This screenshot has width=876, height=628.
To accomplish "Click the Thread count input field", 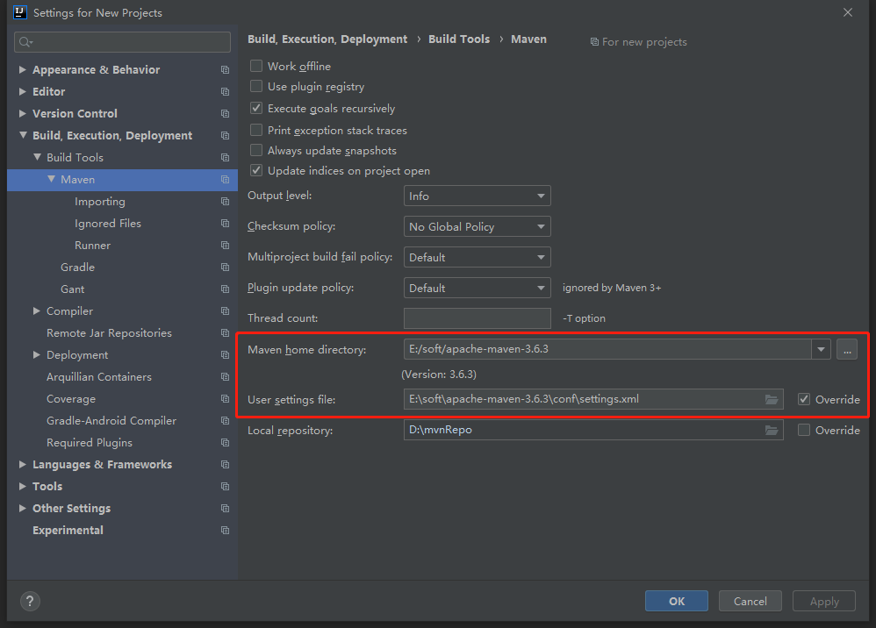I will click(x=477, y=318).
